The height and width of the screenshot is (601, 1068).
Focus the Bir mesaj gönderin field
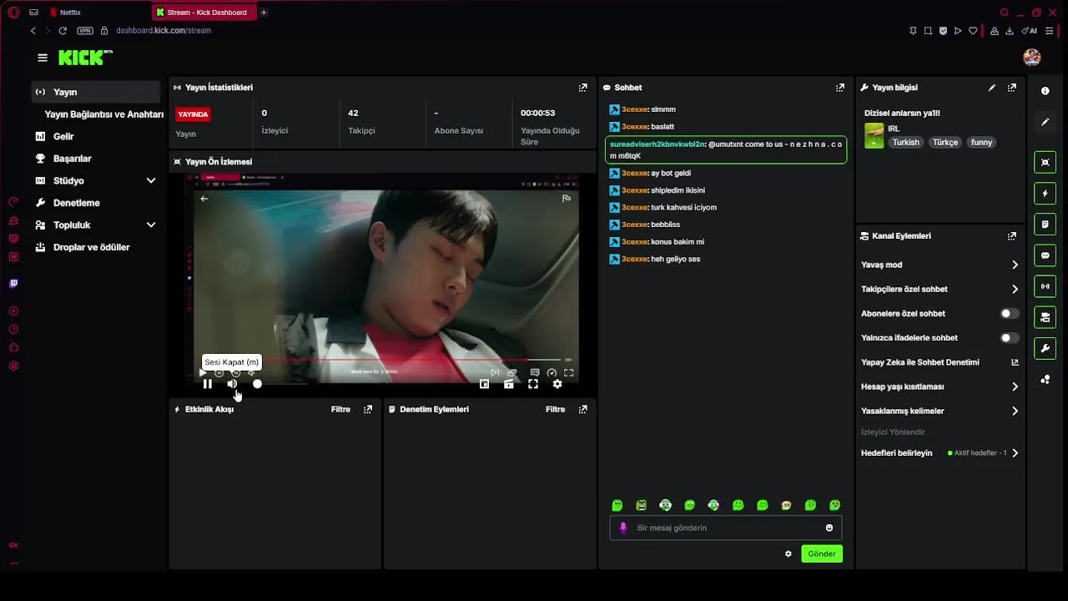click(x=726, y=528)
